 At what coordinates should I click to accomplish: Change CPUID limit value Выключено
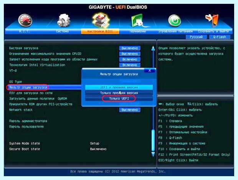click(130, 54)
